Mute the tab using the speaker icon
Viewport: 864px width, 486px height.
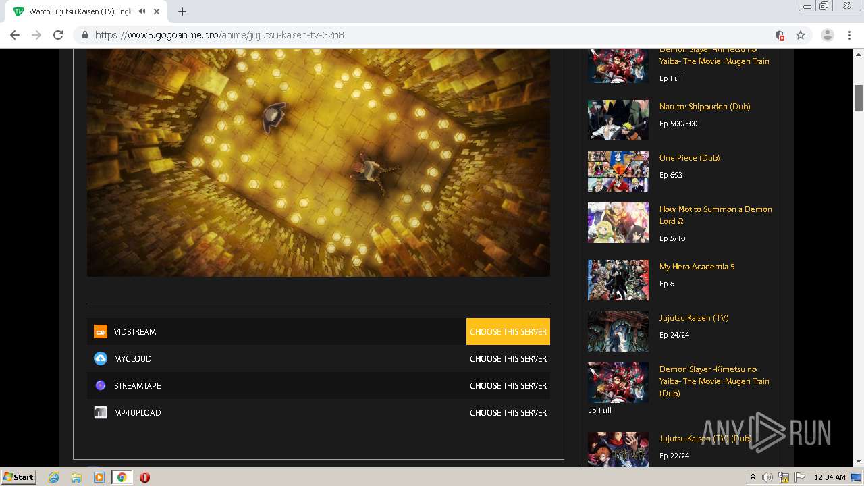click(x=142, y=11)
